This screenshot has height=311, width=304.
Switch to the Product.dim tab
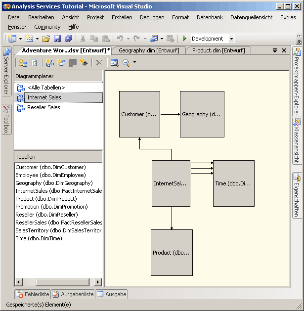tap(218, 50)
